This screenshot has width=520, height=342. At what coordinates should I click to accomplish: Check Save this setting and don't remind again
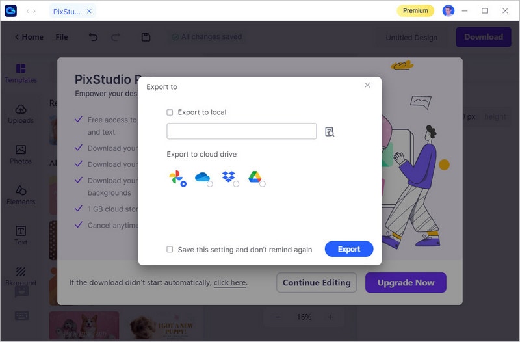coord(170,249)
